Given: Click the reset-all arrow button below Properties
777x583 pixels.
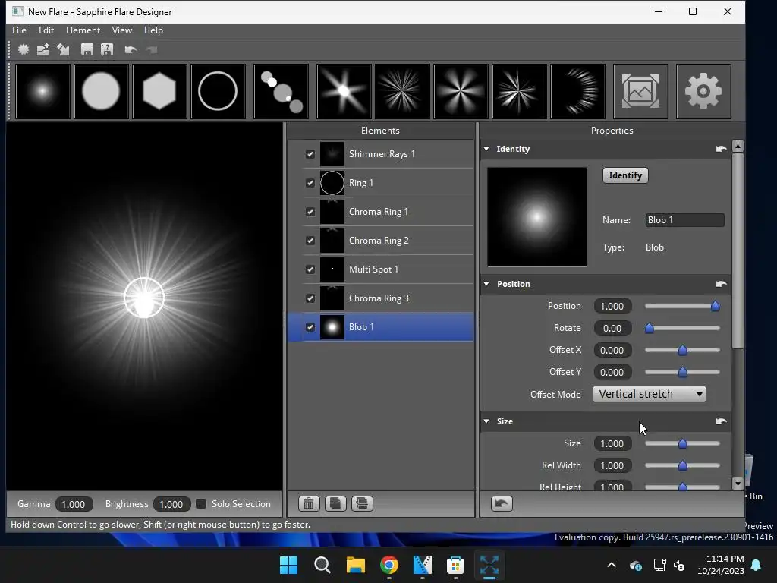Looking at the screenshot, I should click(x=502, y=504).
